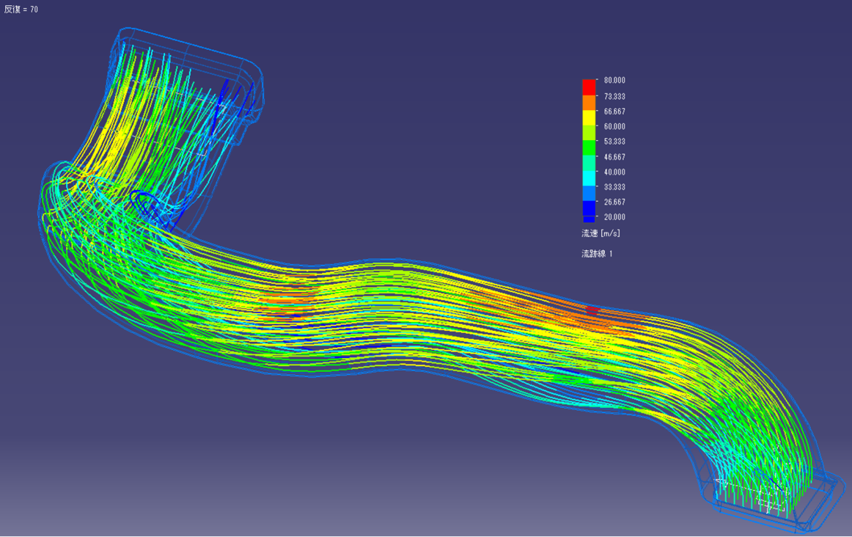This screenshot has height=537, width=852.
Task: Select the bright green legend color band
Action: coord(589,148)
